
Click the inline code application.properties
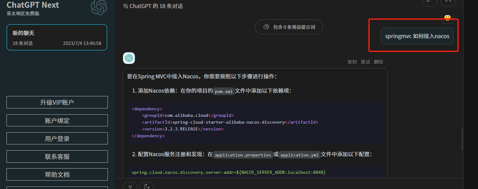click(x=243, y=155)
